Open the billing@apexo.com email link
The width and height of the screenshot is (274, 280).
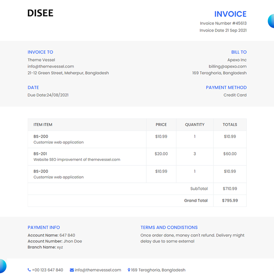tap(227, 66)
